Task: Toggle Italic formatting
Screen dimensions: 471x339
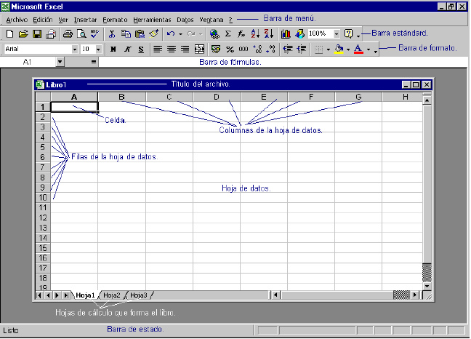Action: [126, 49]
